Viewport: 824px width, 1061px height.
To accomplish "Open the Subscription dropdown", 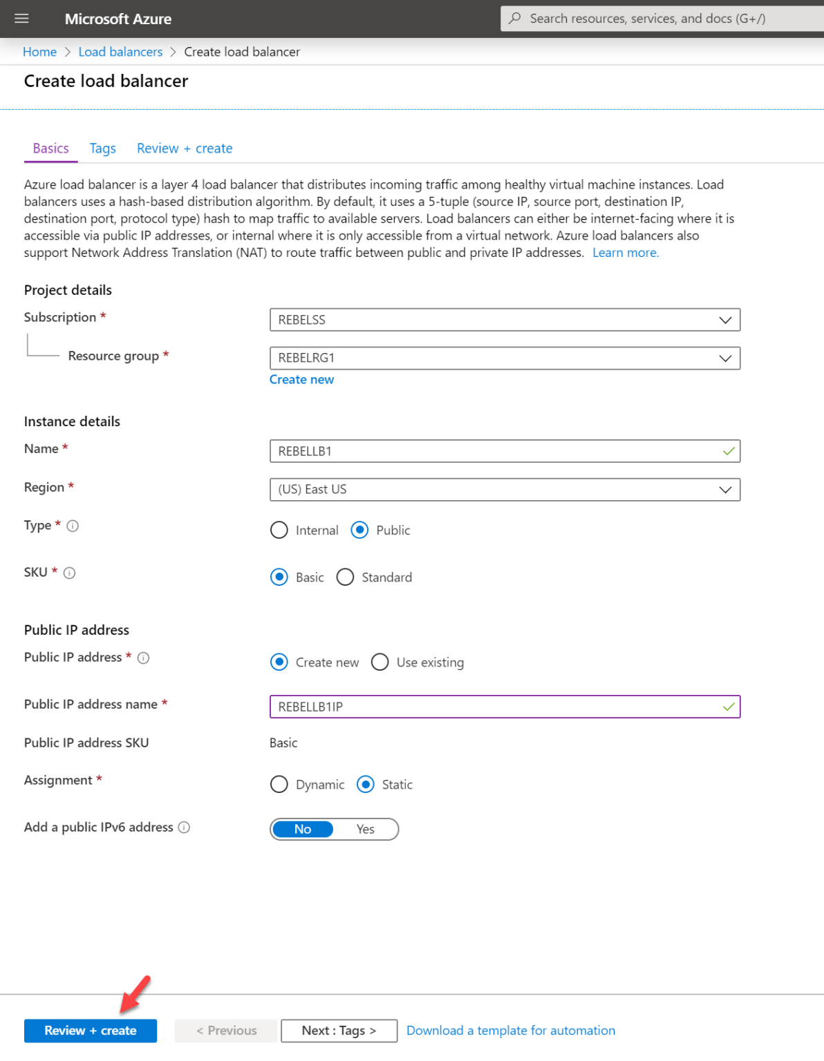I will click(724, 319).
